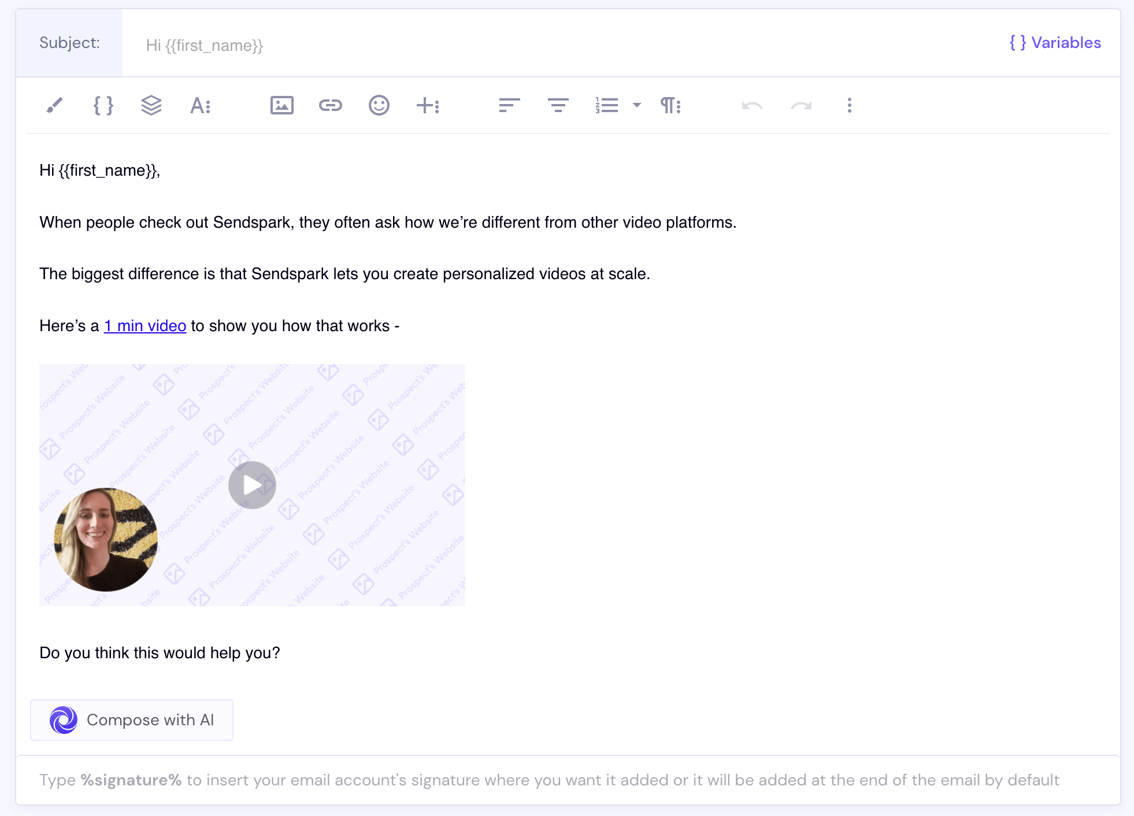Place cursor in 'Do you think this would help you?'

160,653
